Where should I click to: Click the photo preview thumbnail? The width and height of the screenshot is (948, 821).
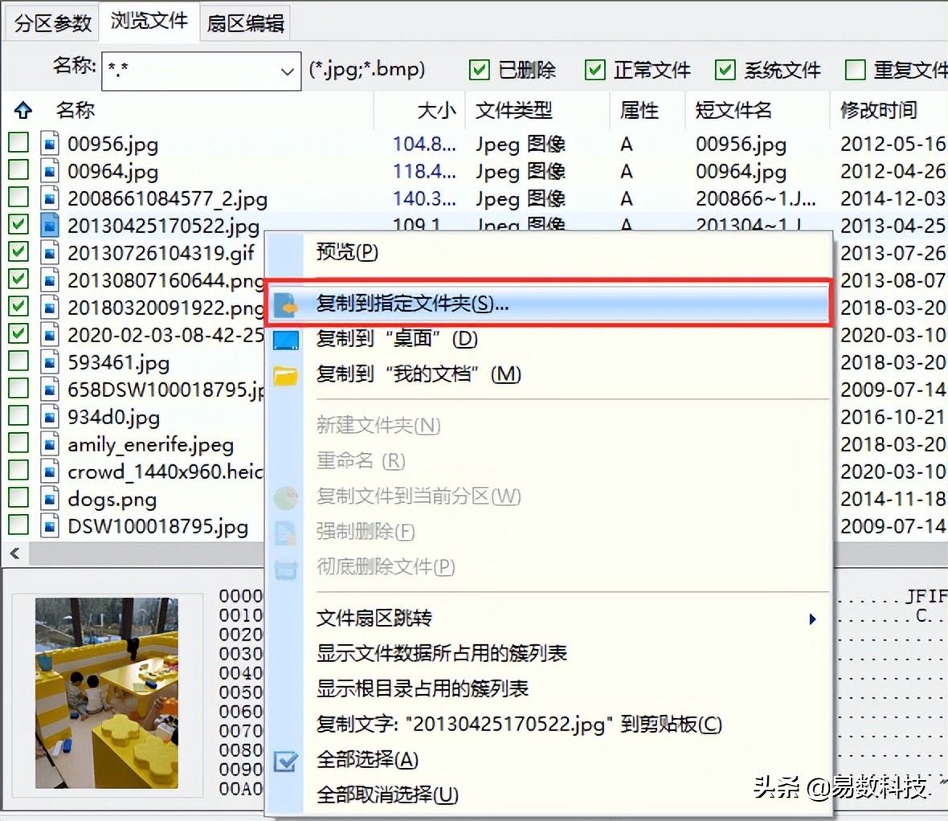click(106, 692)
